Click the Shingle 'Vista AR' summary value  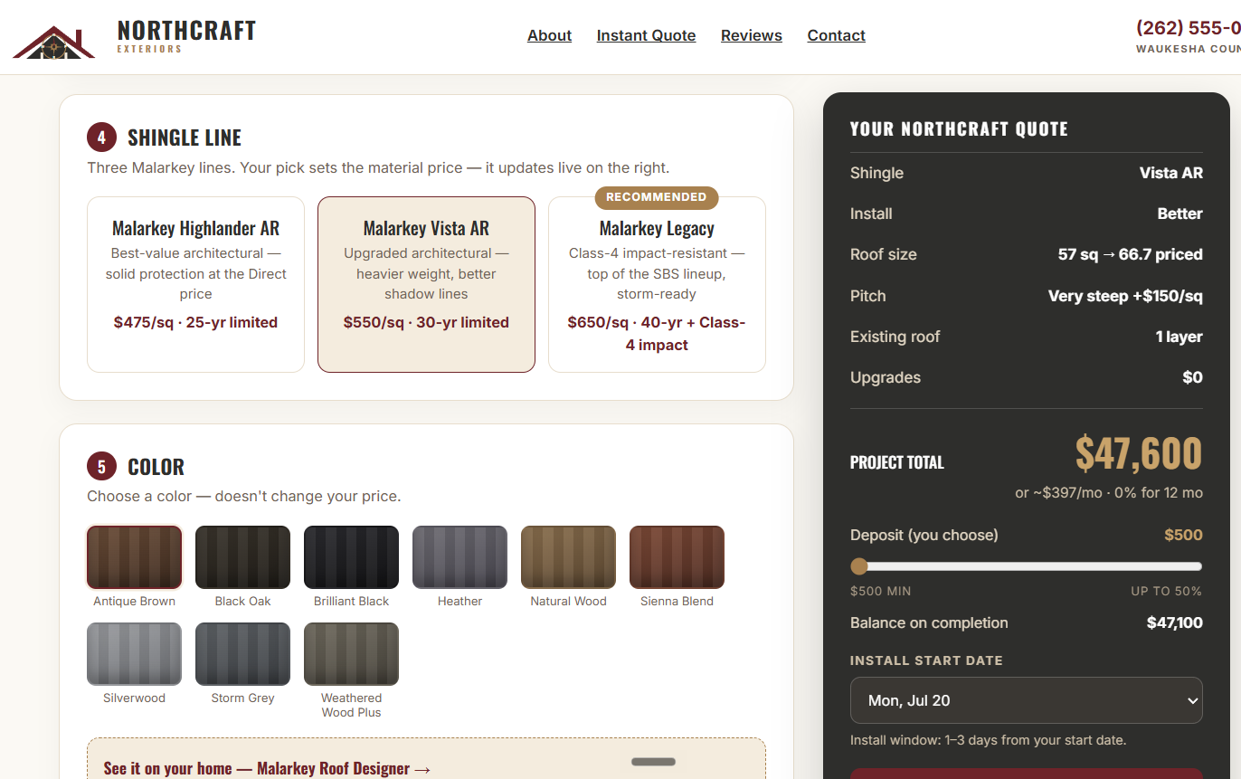1170,173
